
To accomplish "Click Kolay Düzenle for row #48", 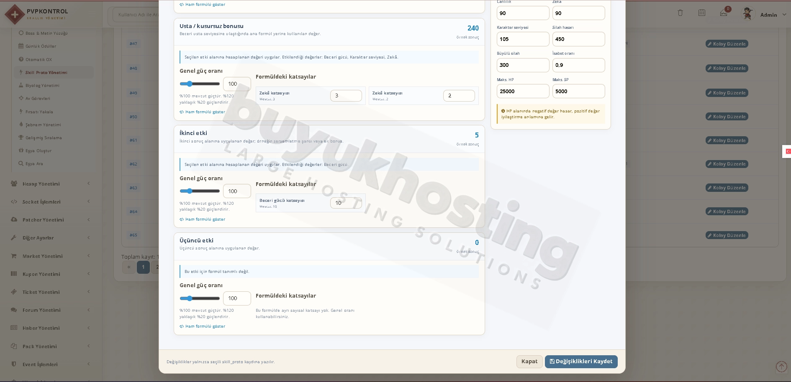I will [x=727, y=68].
